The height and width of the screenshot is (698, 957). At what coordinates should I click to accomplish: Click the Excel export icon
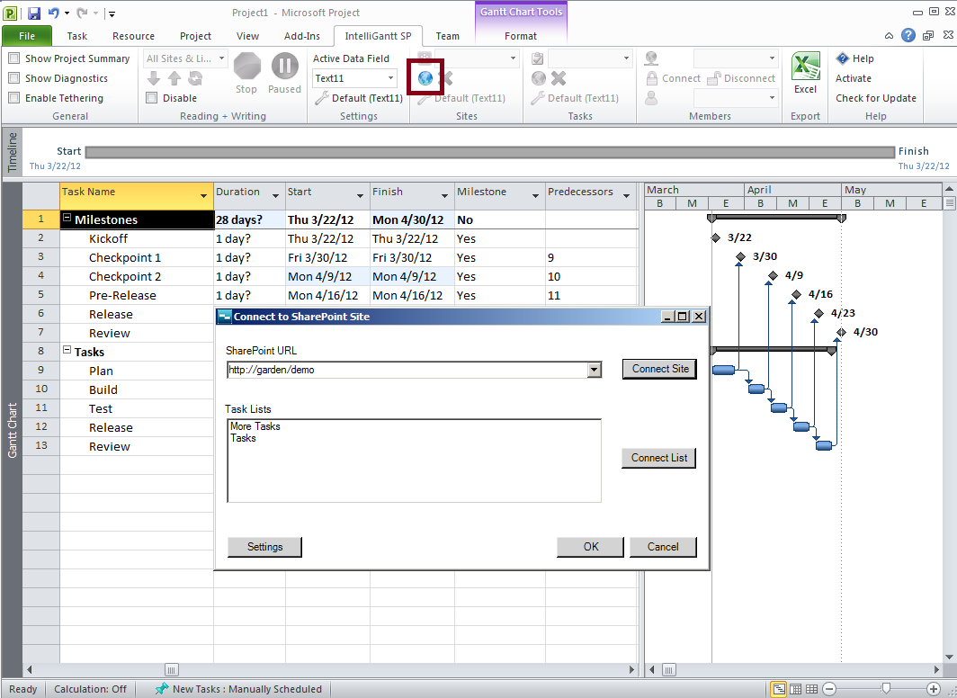805,66
